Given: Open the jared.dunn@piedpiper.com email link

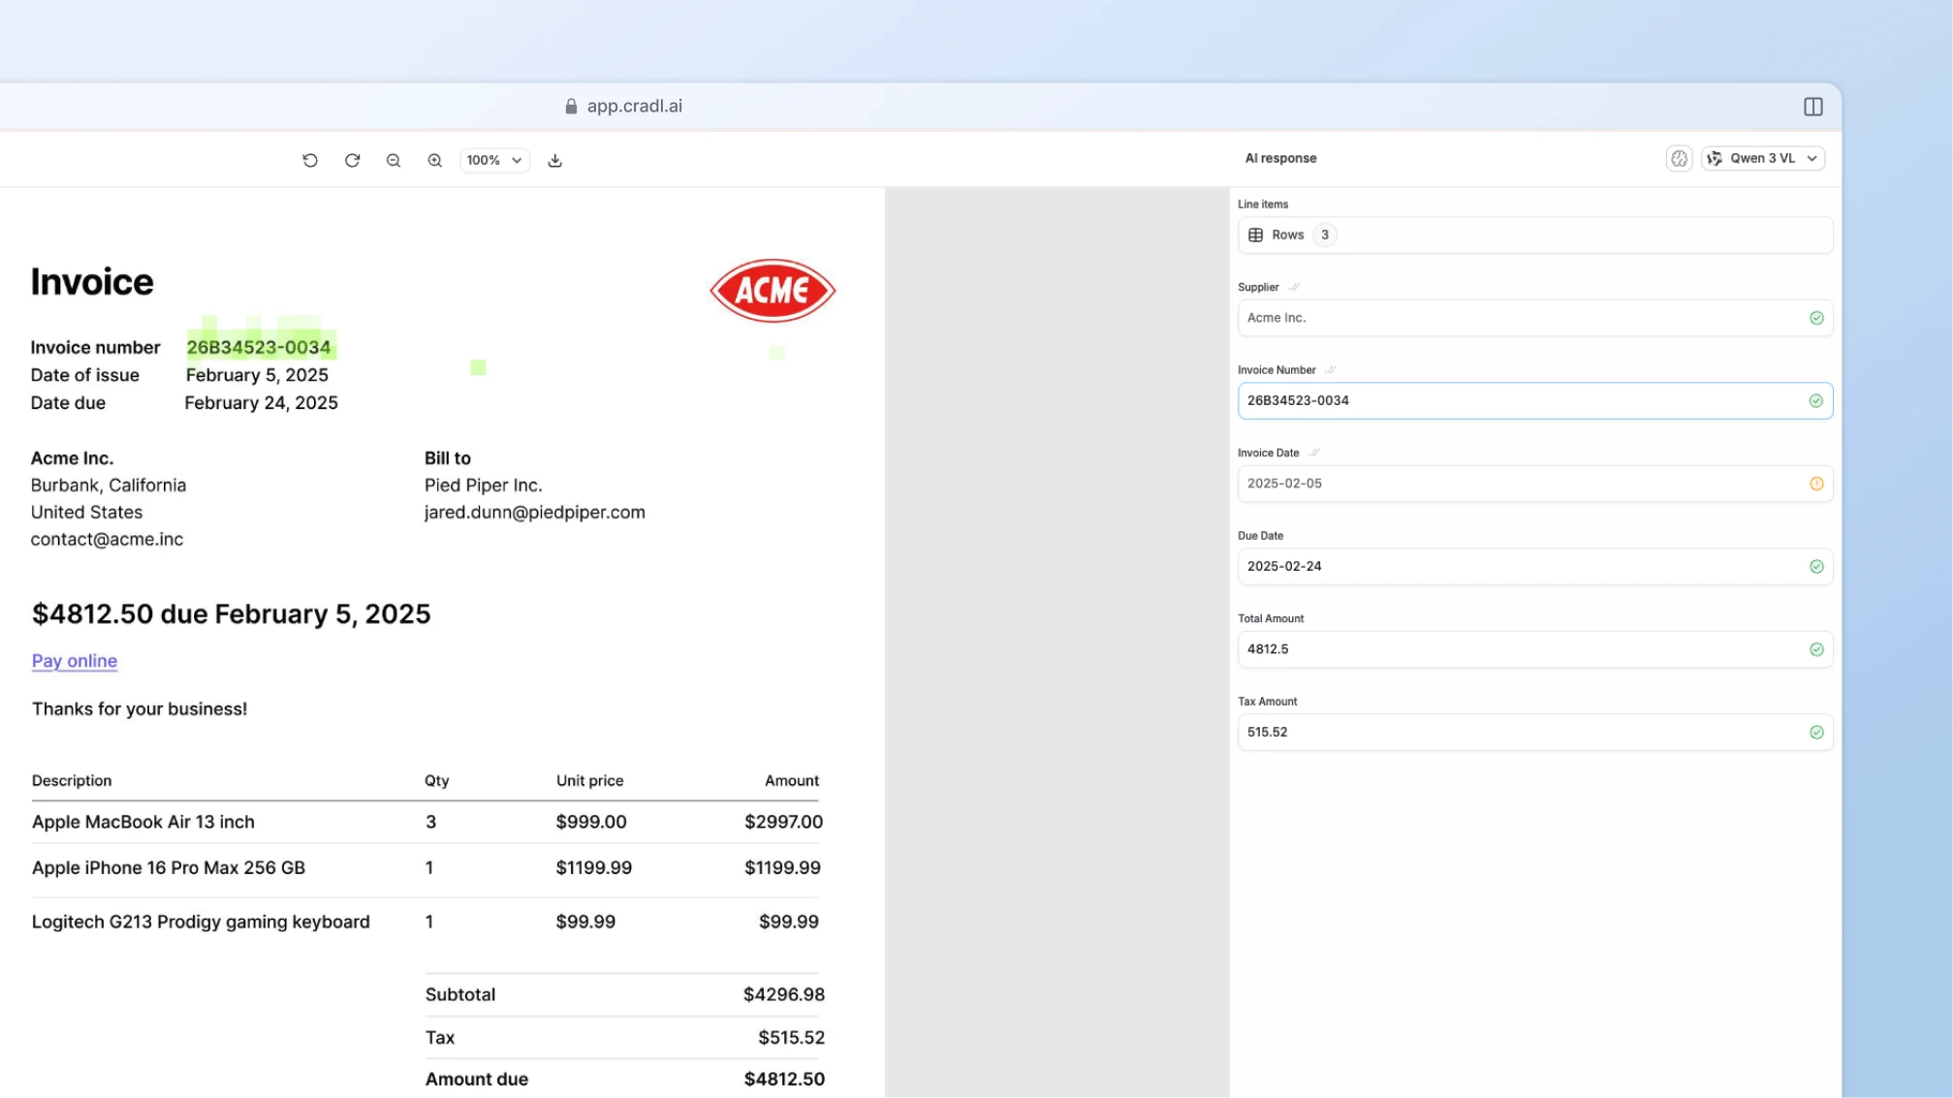Looking at the screenshot, I should [534, 512].
